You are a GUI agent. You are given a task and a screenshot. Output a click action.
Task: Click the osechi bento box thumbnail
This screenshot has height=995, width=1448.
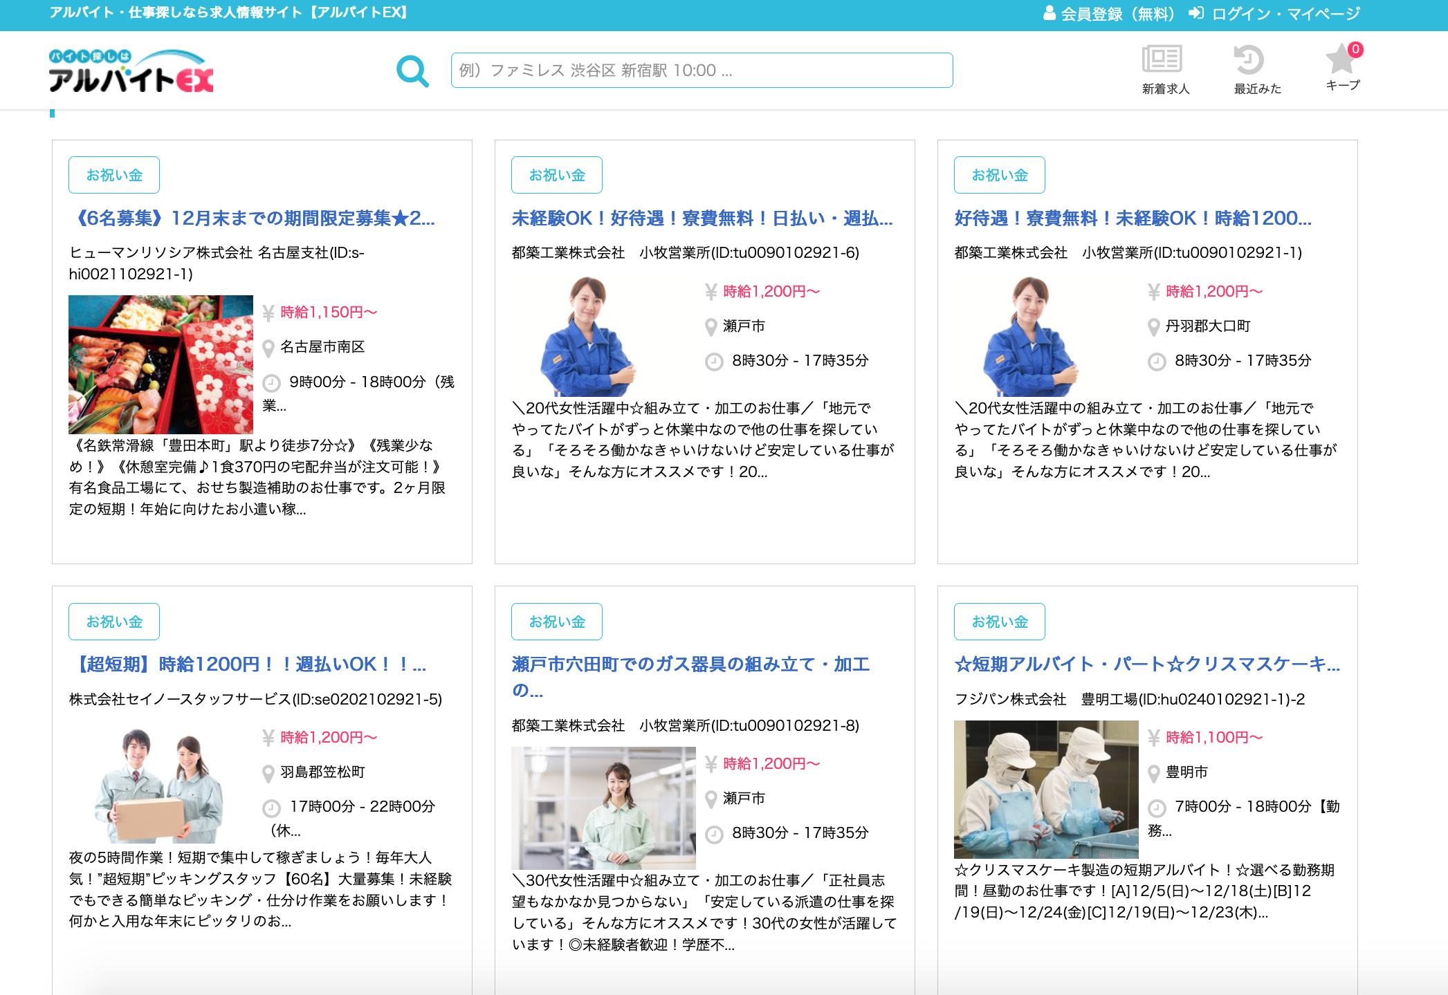tap(161, 364)
